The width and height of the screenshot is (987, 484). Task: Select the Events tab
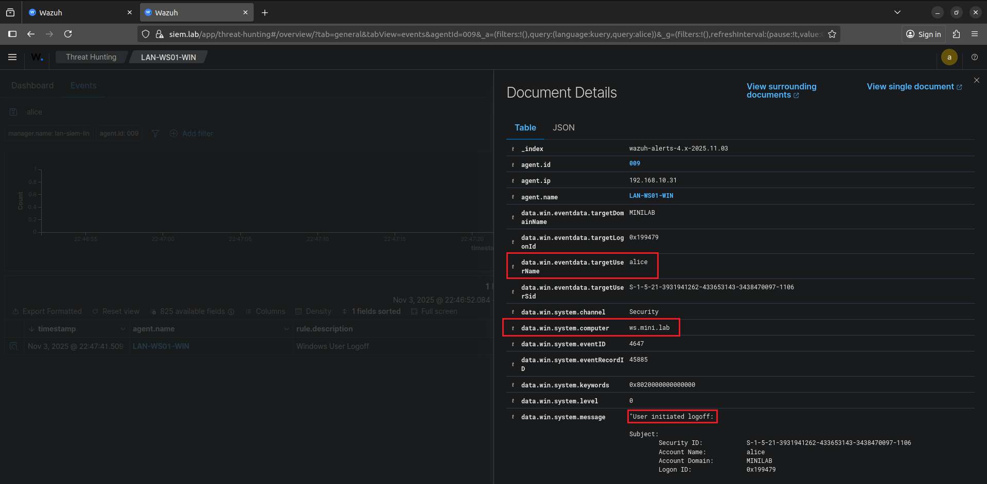click(x=83, y=86)
